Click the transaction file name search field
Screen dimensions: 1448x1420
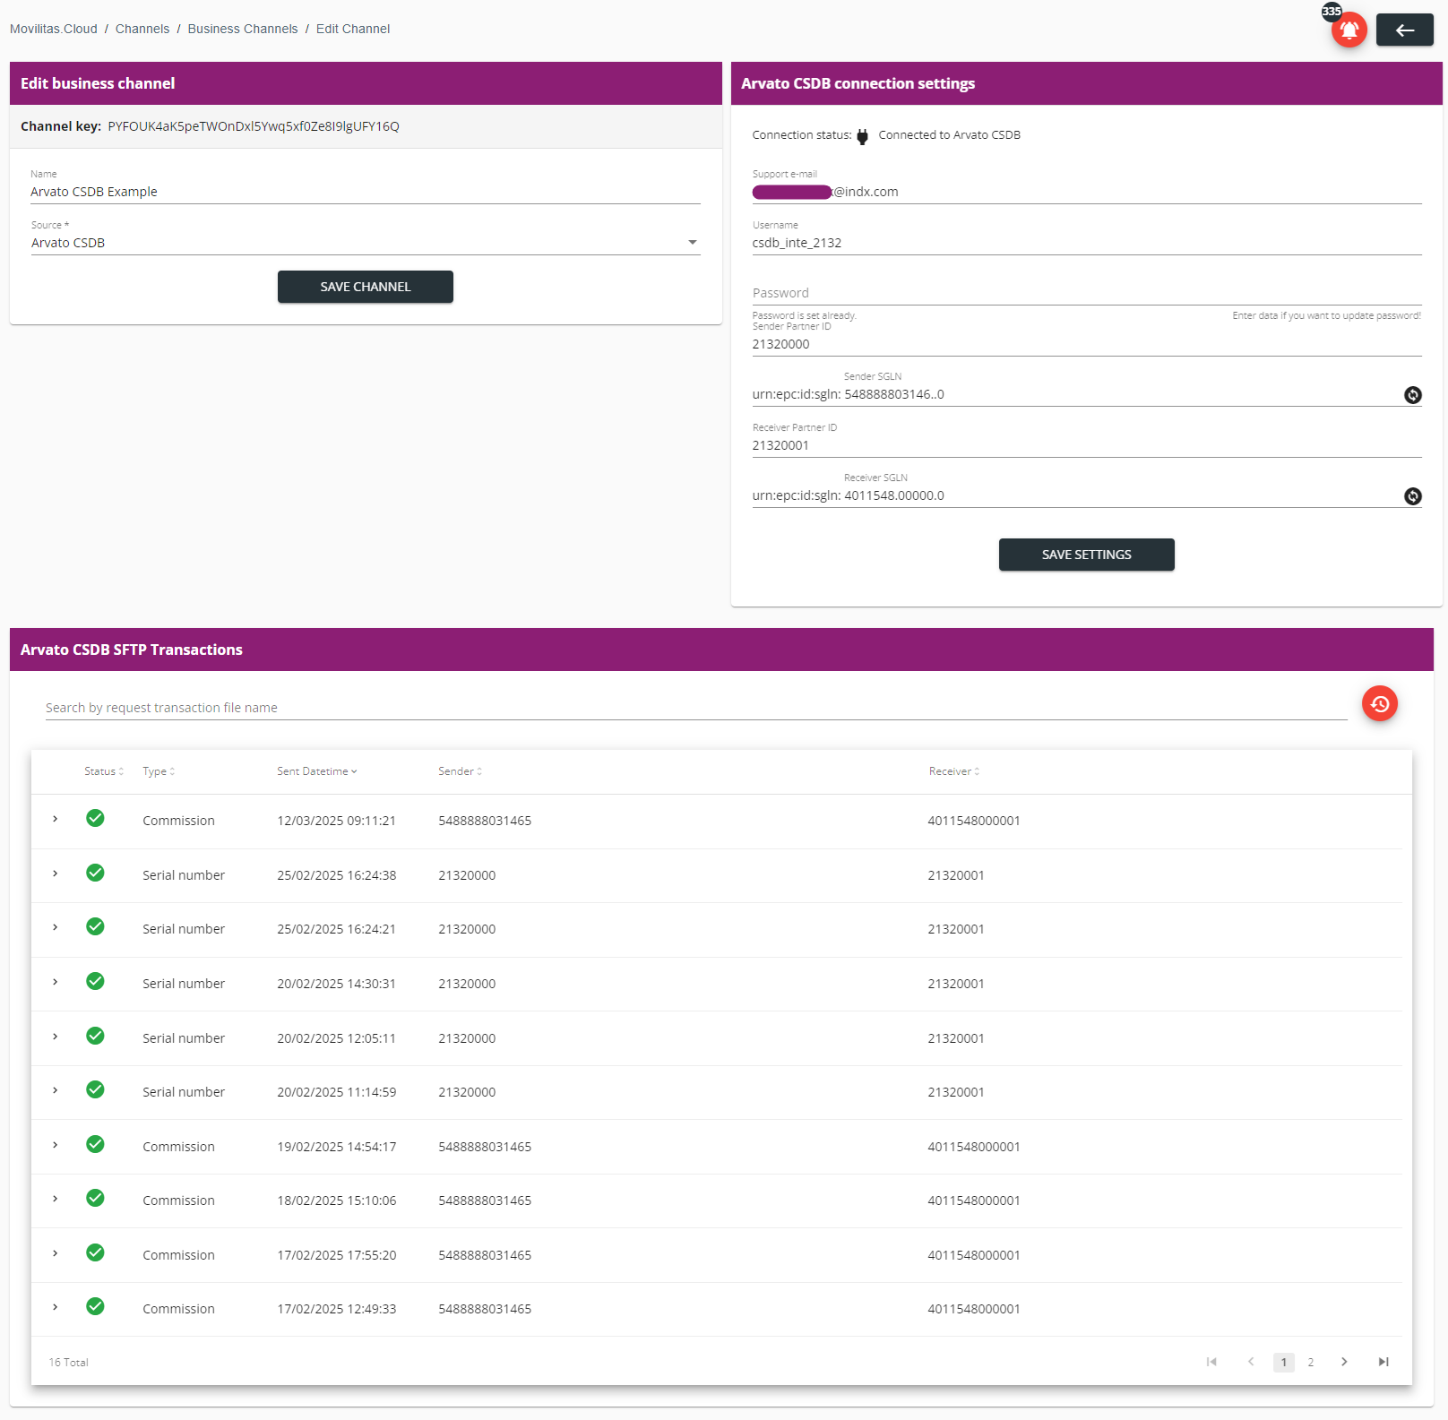click(x=696, y=708)
